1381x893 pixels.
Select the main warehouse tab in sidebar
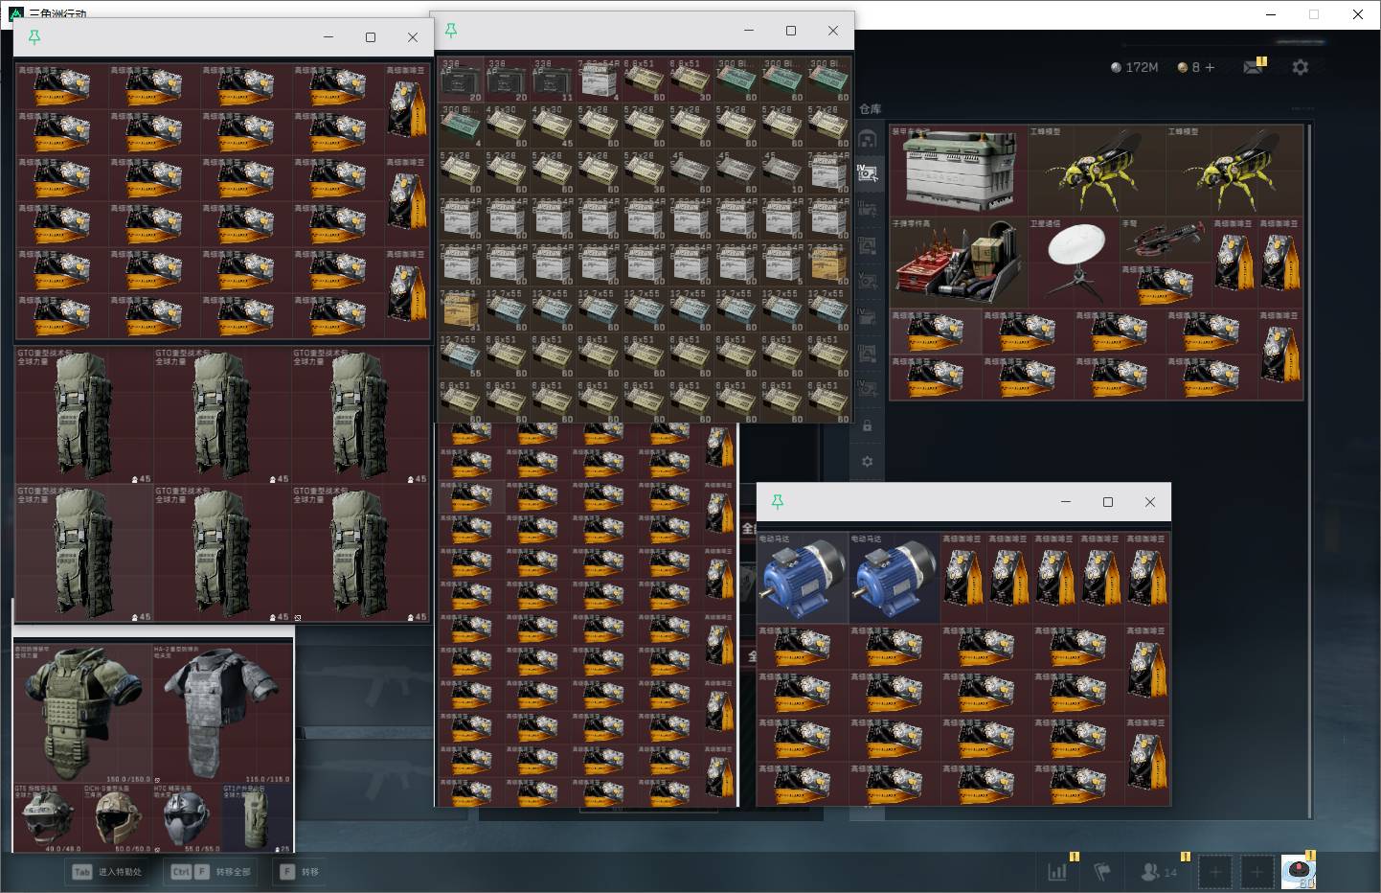click(867, 140)
